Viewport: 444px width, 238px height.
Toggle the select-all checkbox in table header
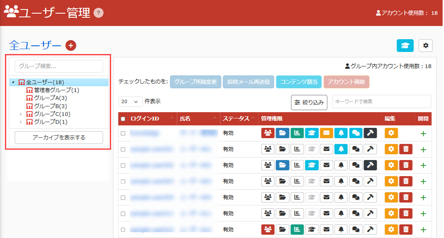(123, 119)
